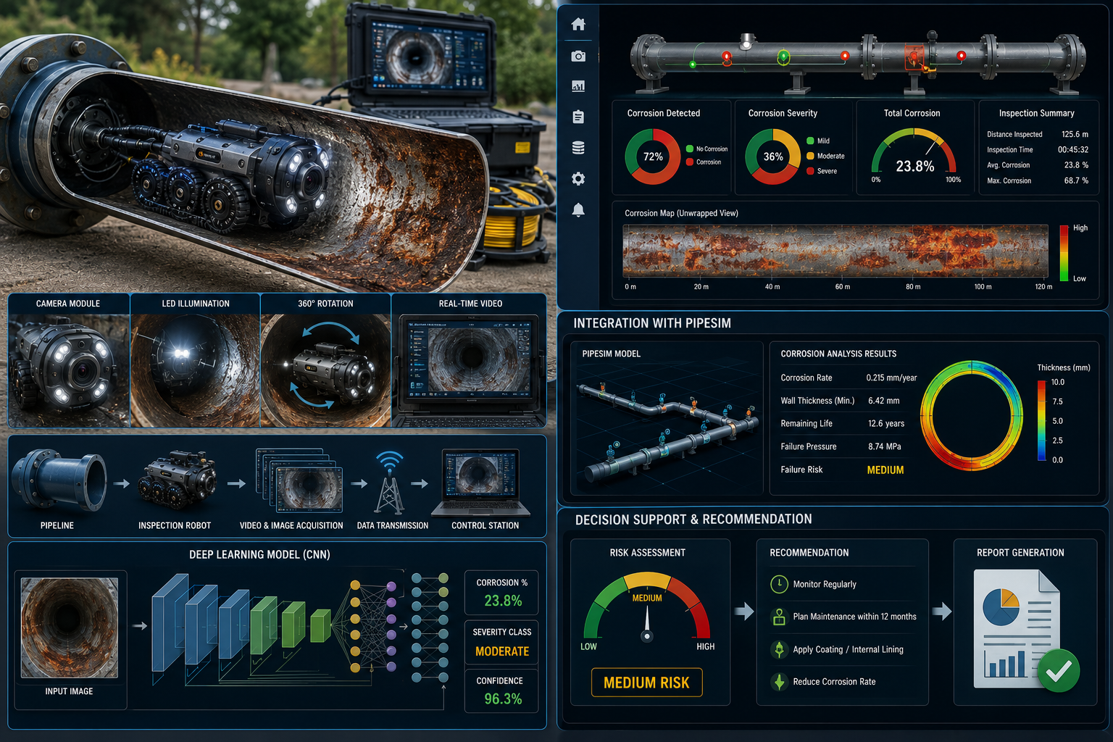Screen dimensions: 1113x742
Task: Open the settings gear sidebar icon
Action: point(578,179)
